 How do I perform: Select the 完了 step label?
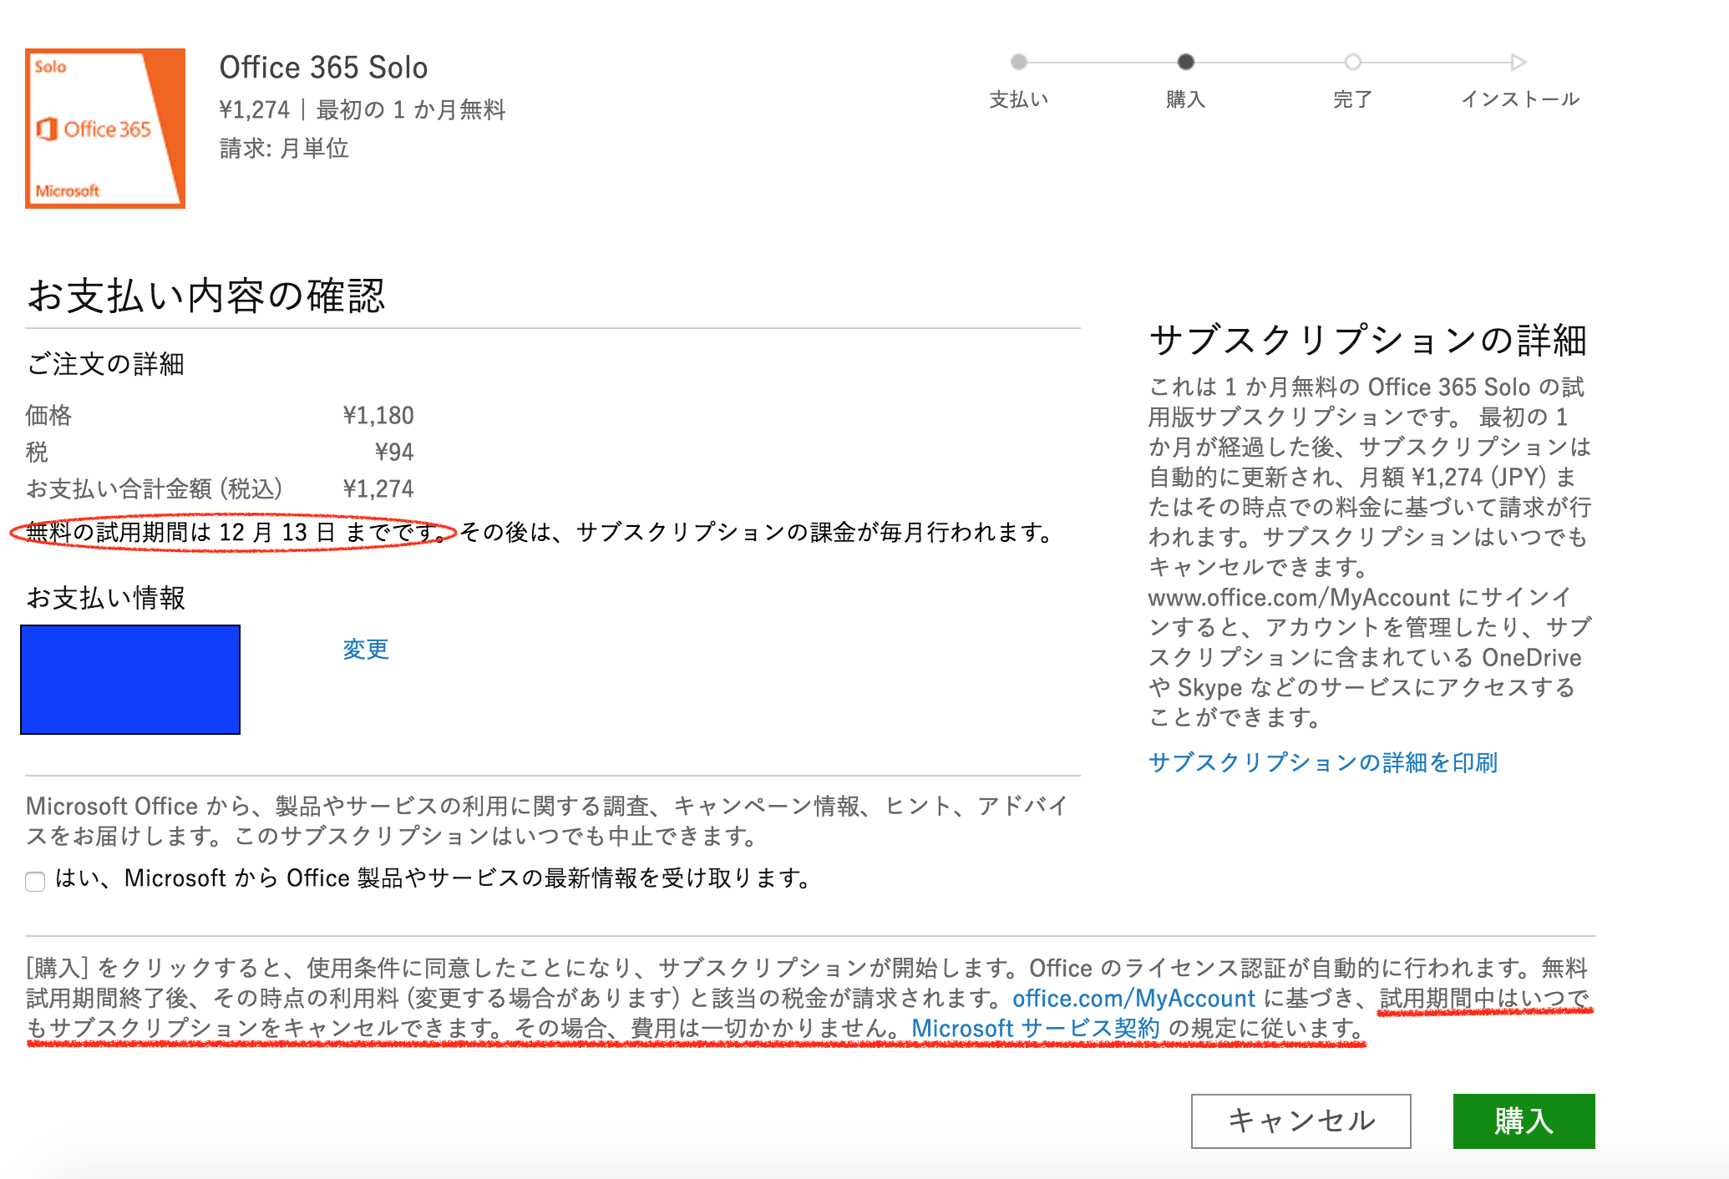[x=1352, y=99]
